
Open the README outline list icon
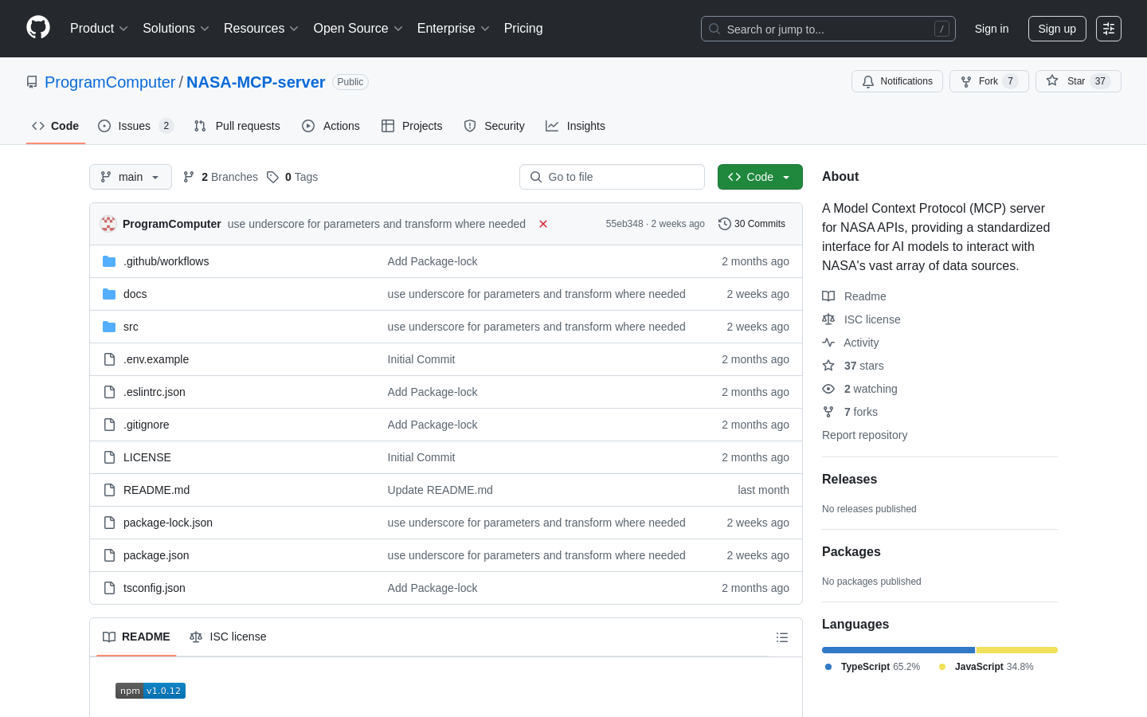point(782,637)
